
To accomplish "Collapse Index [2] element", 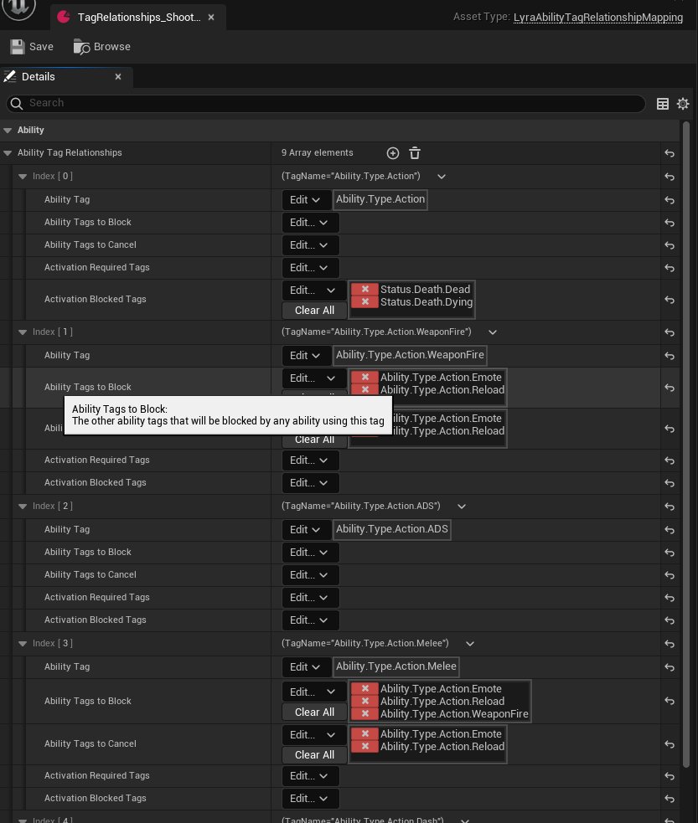I will point(23,507).
